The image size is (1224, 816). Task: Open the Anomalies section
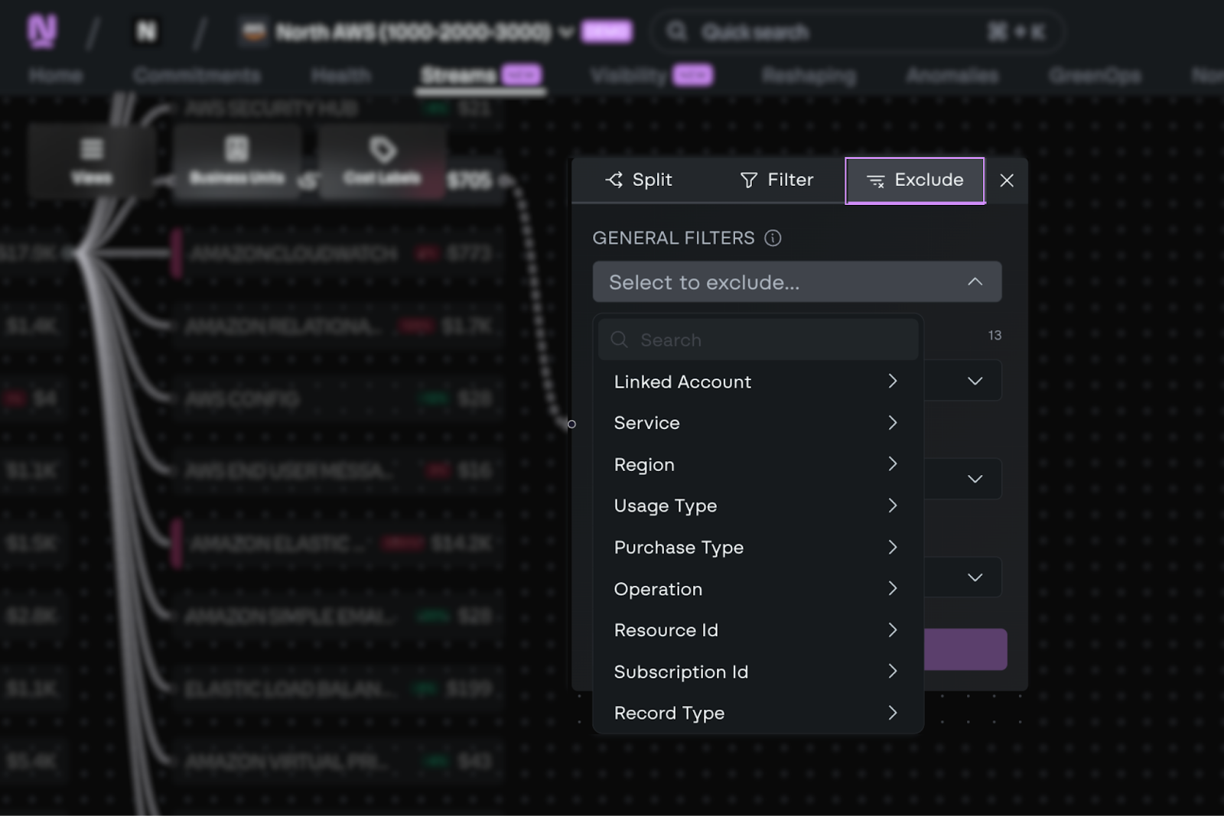pyautogui.click(x=952, y=76)
